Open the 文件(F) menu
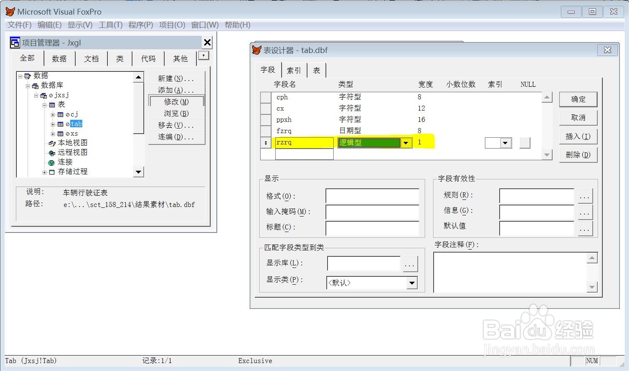629x371 pixels. tap(20, 25)
